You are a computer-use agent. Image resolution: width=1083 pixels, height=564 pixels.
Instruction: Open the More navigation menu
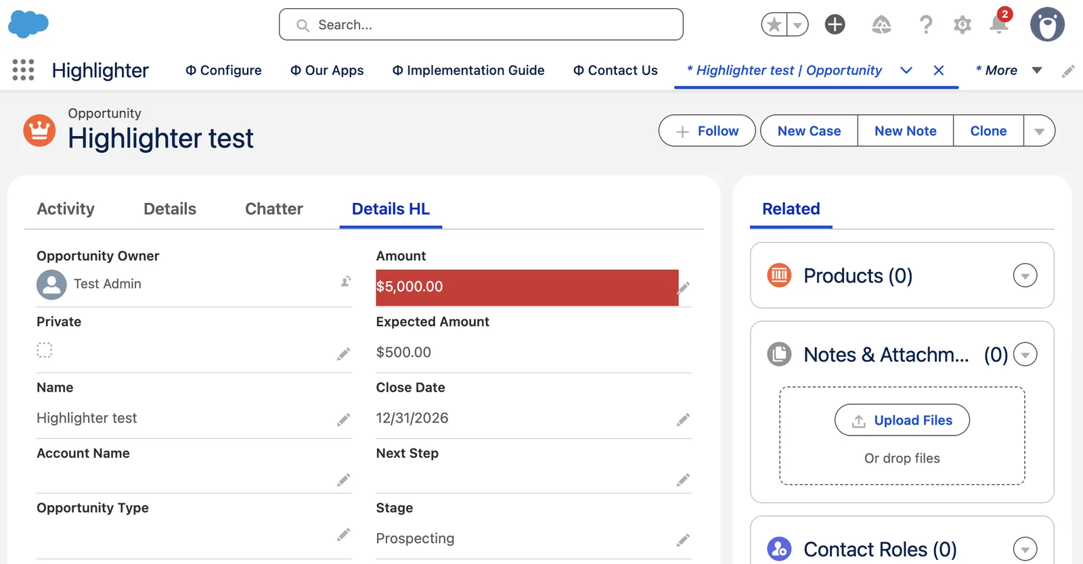point(1009,70)
